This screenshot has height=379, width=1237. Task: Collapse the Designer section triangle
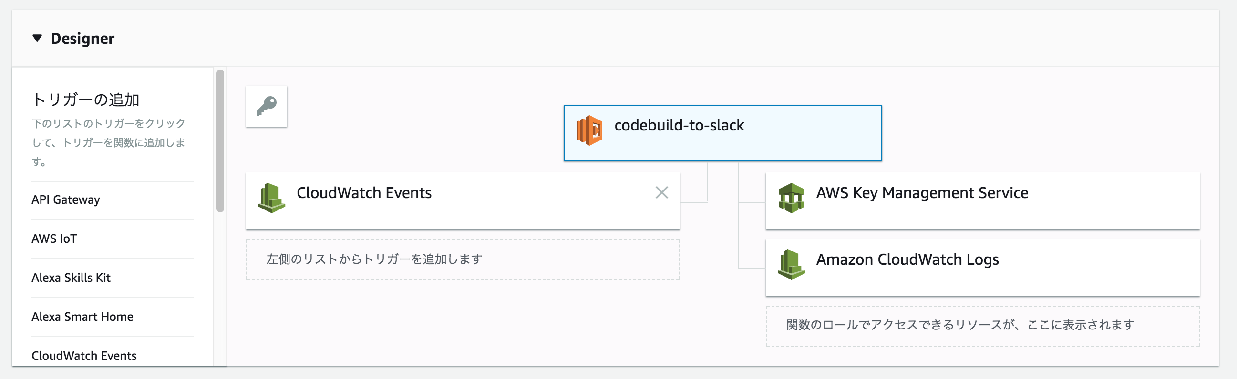37,38
